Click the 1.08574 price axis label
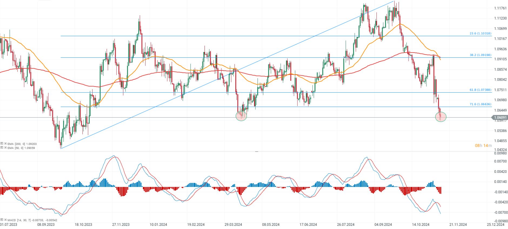This screenshot has width=508, height=229. (500, 69)
